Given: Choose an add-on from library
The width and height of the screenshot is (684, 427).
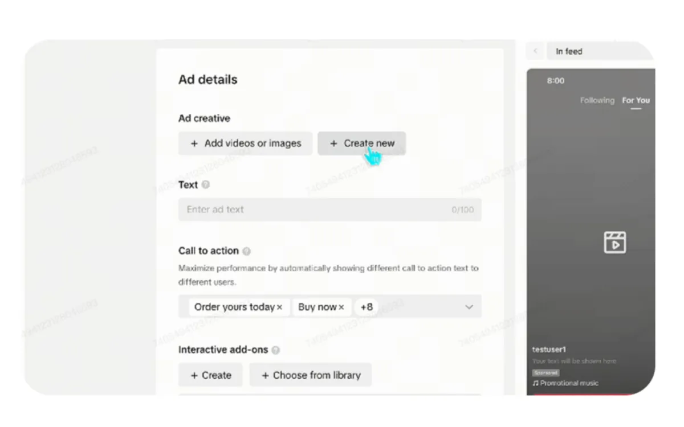Looking at the screenshot, I should point(311,375).
